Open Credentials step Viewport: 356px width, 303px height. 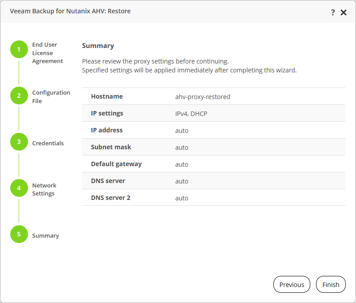[48, 143]
